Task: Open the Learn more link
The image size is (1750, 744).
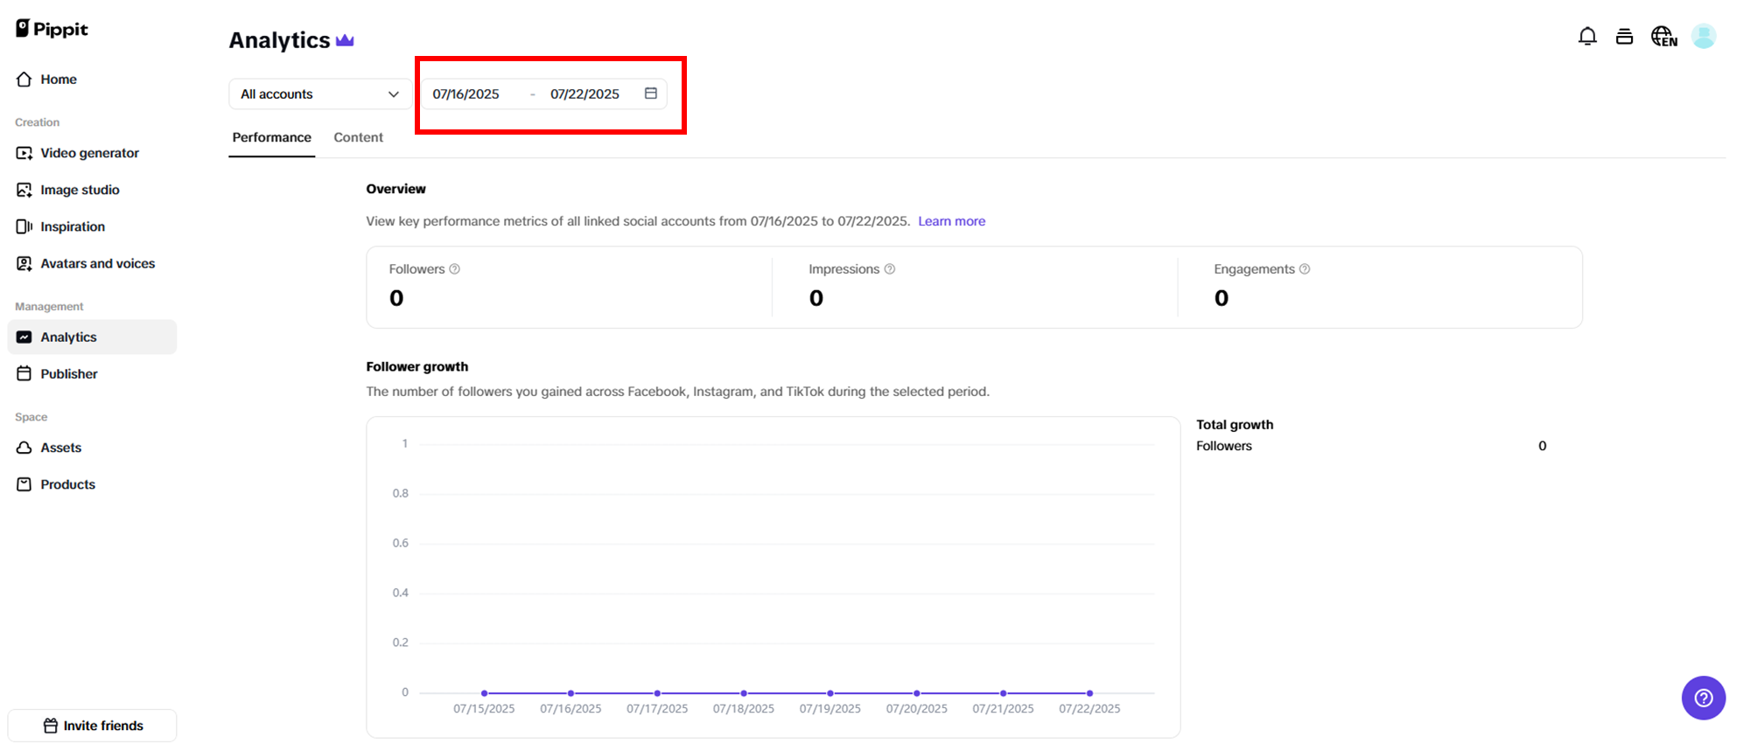Action: click(951, 221)
